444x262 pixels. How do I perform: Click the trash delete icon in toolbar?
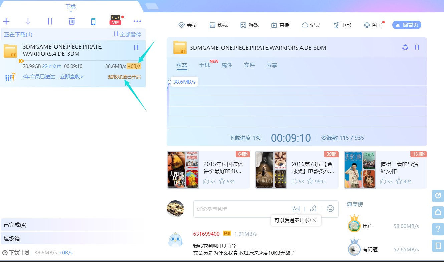(x=71, y=21)
